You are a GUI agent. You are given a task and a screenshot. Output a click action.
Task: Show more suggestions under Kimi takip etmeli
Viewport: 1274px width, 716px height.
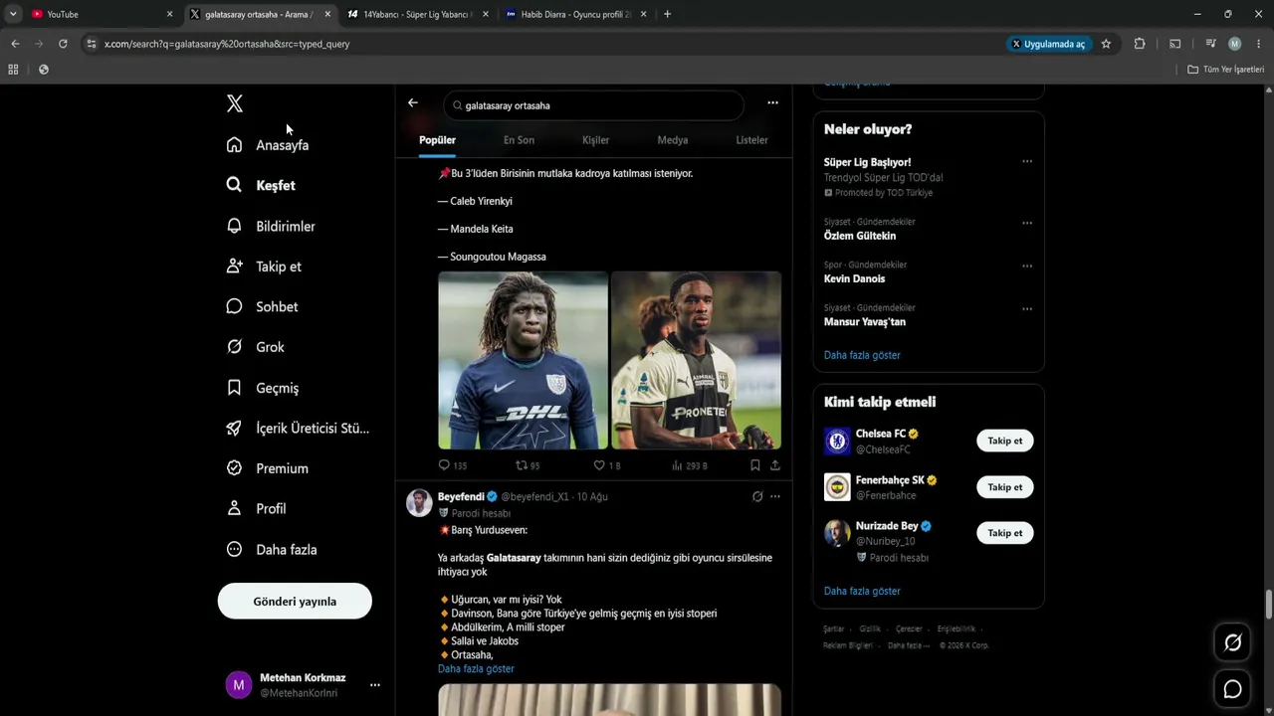[x=862, y=591]
